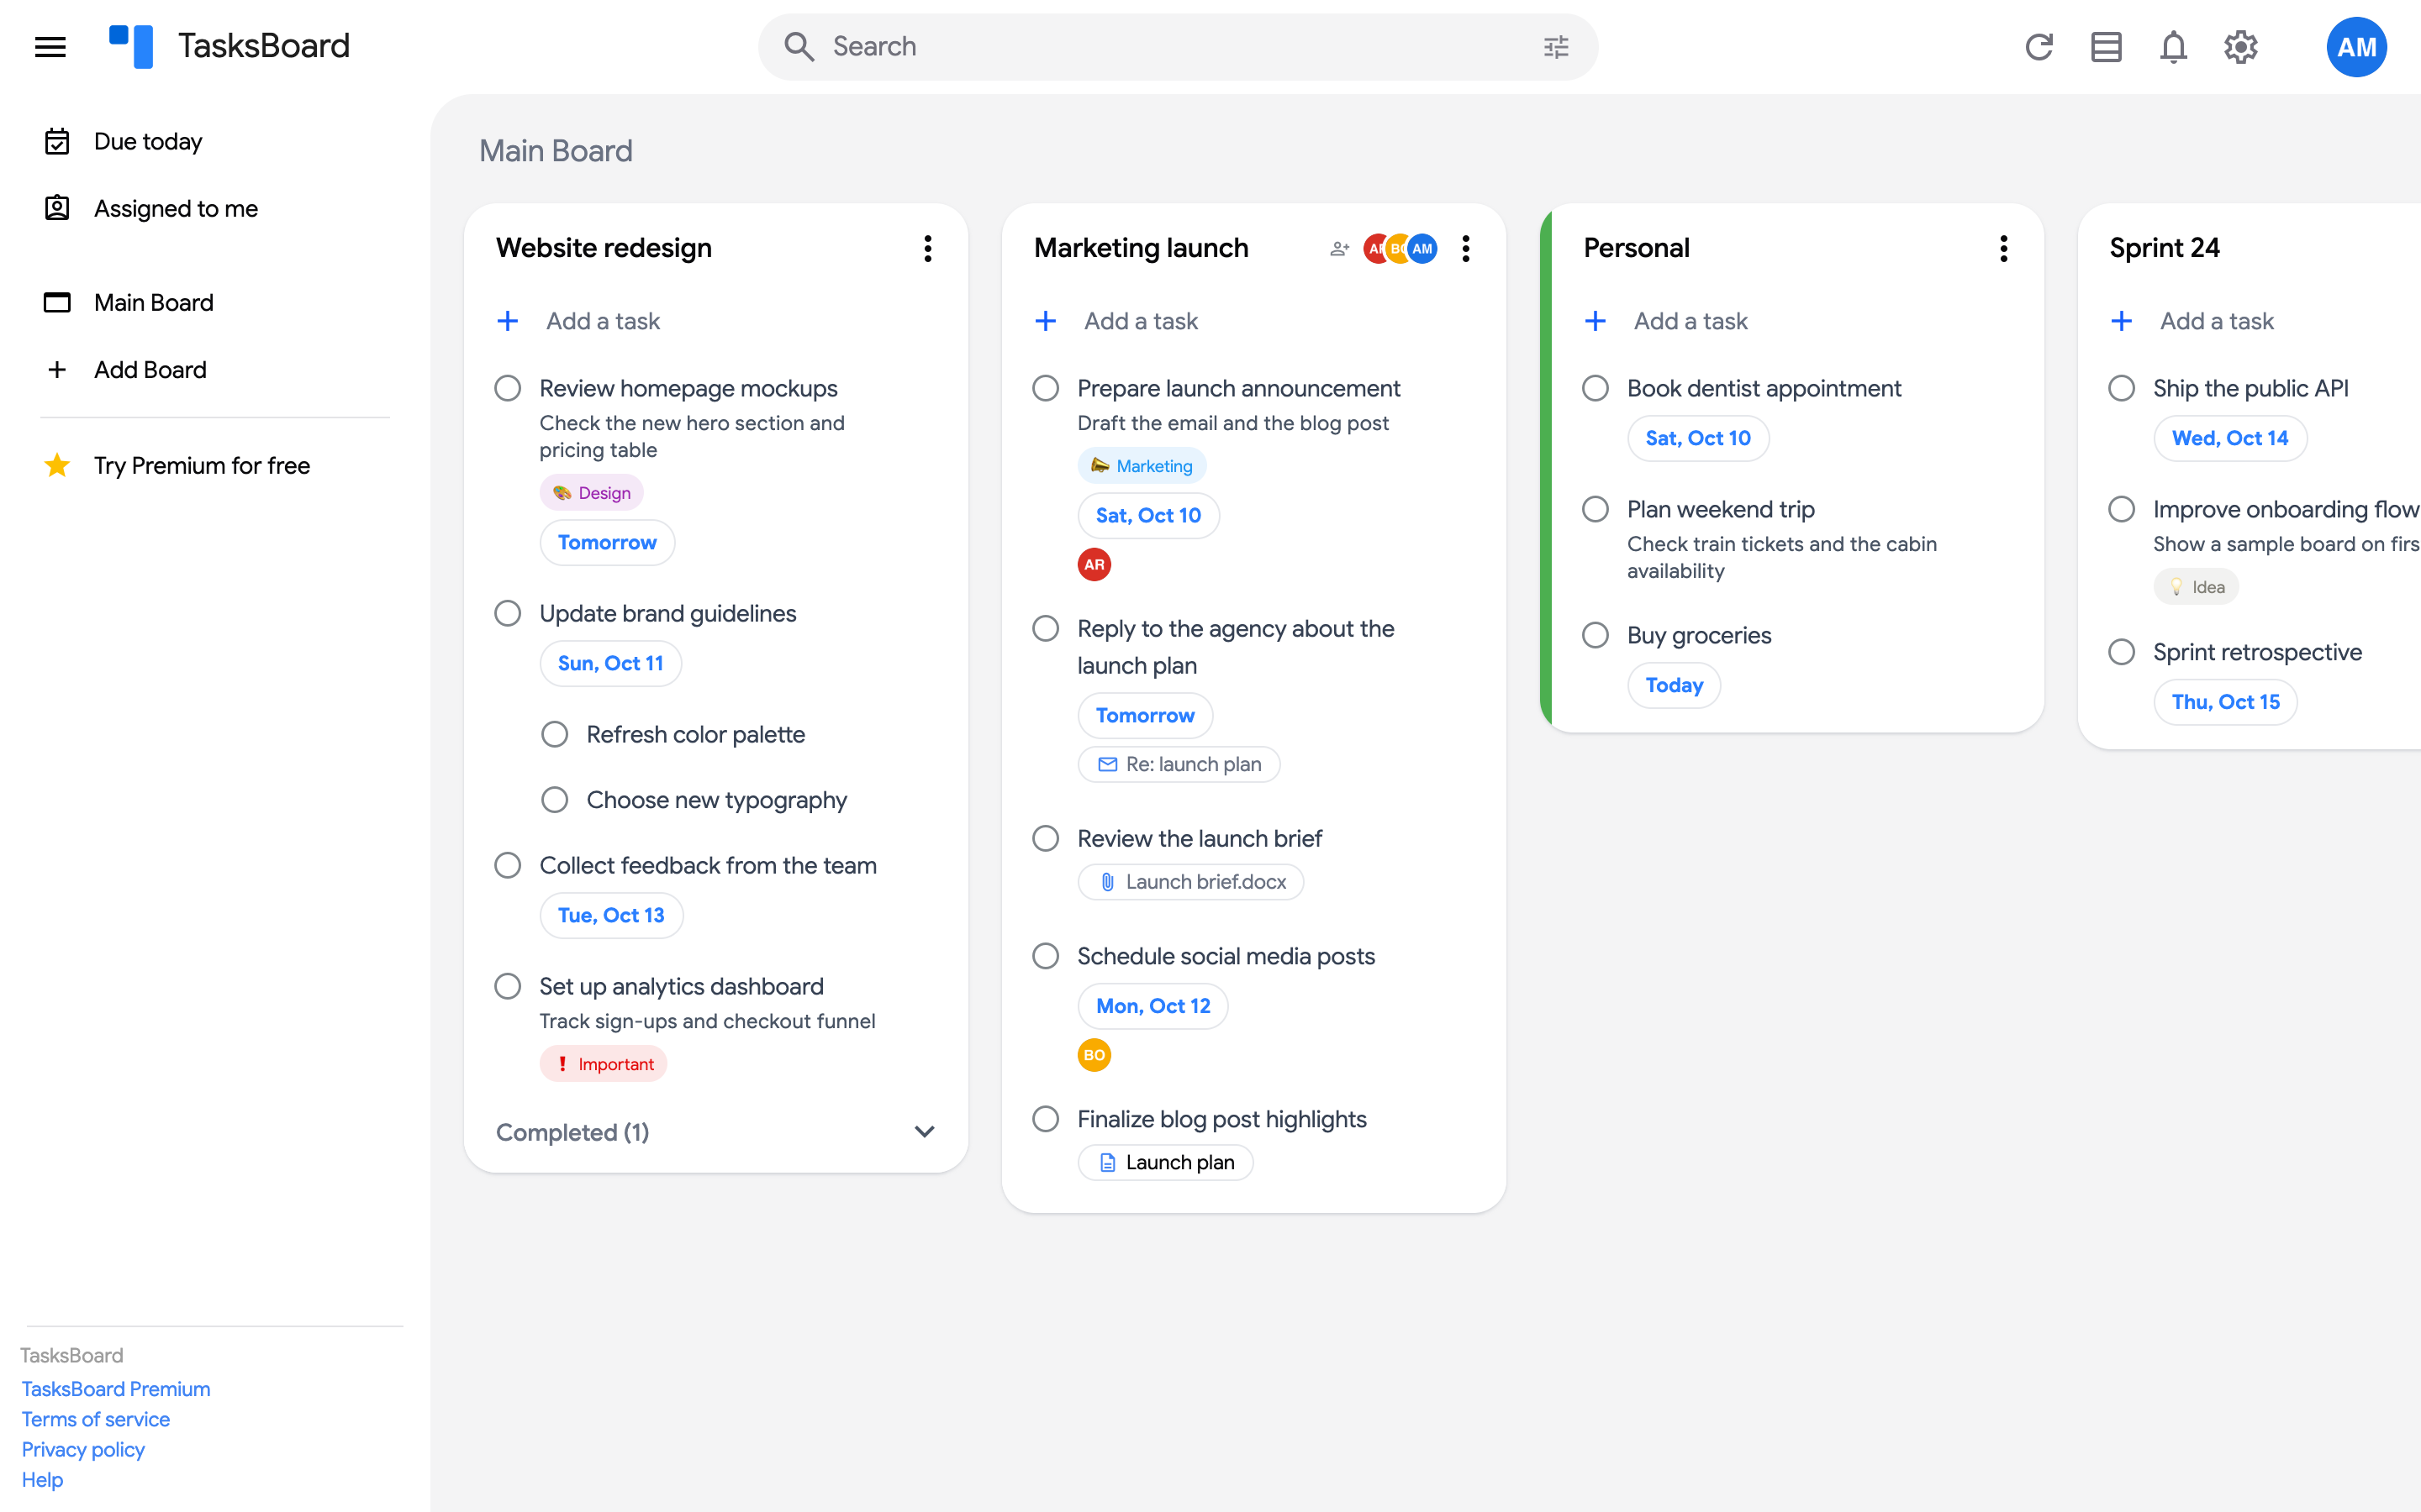Open the AM account avatar
The height and width of the screenshot is (1512, 2421).
point(2356,47)
